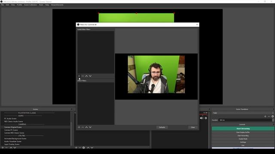This screenshot has width=275, height=154.
Task: Open the audio mixer gear settings
Action: (x=206, y=118)
